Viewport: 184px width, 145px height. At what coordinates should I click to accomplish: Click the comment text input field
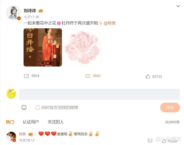point(99,94)
